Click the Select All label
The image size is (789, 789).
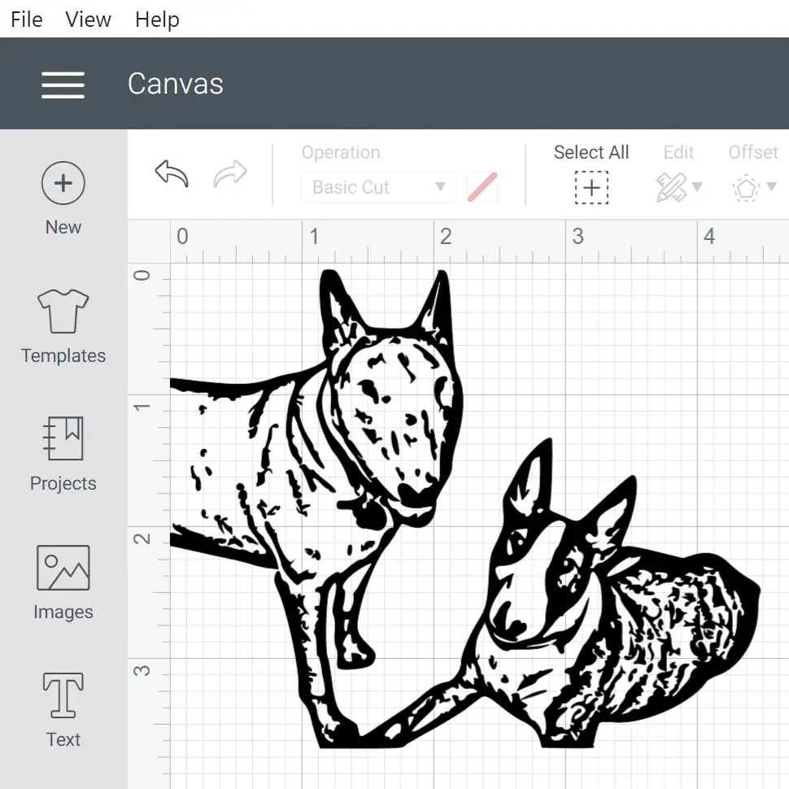point(592,152)
